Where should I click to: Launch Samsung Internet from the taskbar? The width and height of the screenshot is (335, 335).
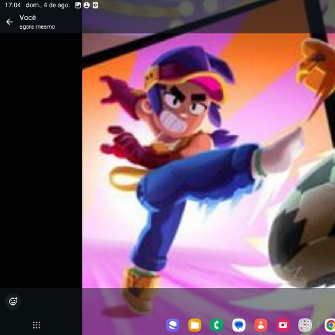tap(172, 325)
